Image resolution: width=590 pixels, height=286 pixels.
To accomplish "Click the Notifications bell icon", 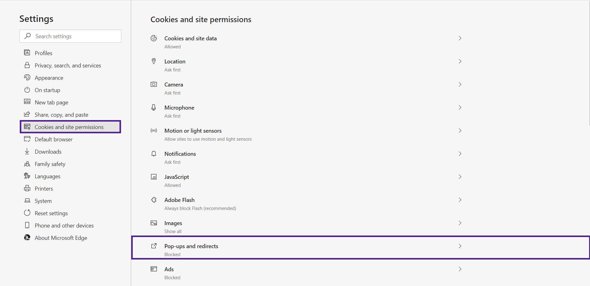I will pyautogui.click(x=154, y=154).
